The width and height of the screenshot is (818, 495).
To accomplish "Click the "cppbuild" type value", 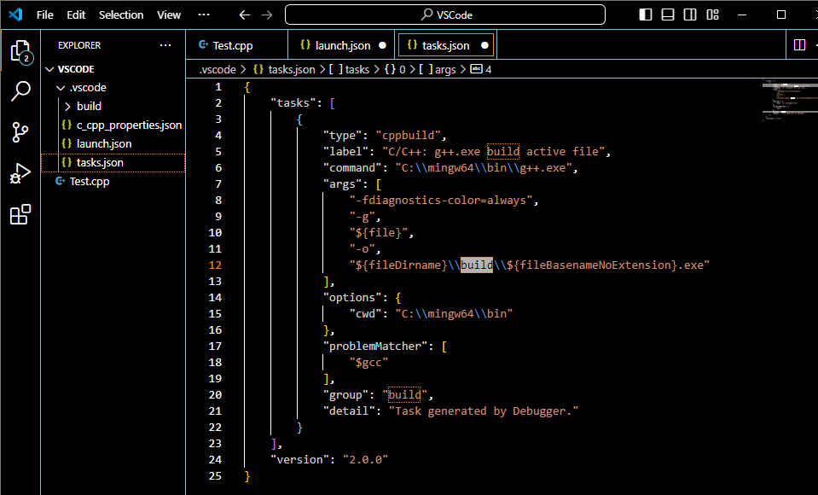I will (409, 135).
